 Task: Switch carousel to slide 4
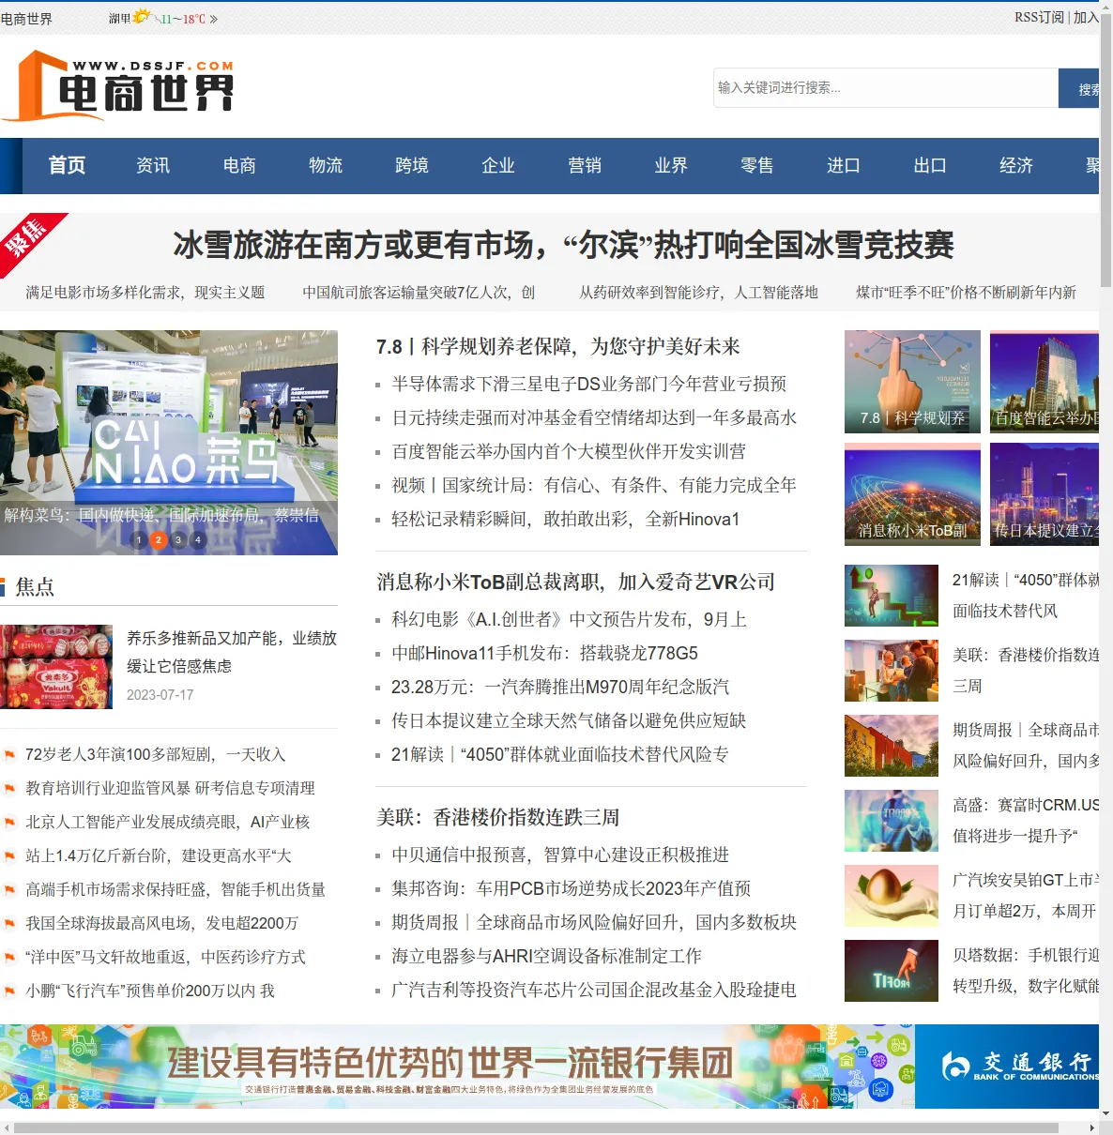198,539
